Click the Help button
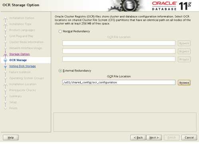The image size is (199, 144). pos(11,138)
